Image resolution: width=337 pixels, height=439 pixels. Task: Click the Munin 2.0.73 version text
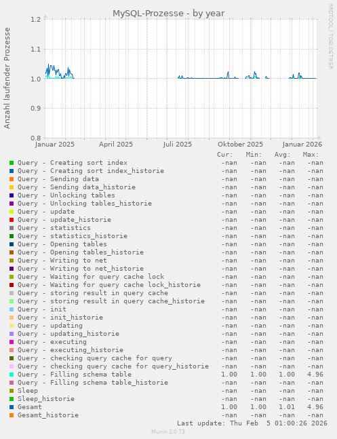[168, 432]
